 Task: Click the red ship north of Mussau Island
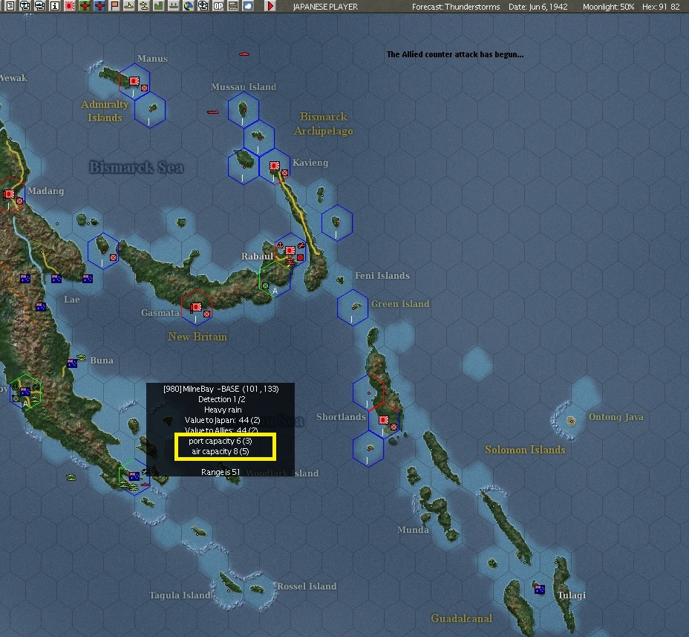pyautogui.click(x=244, y=54)
